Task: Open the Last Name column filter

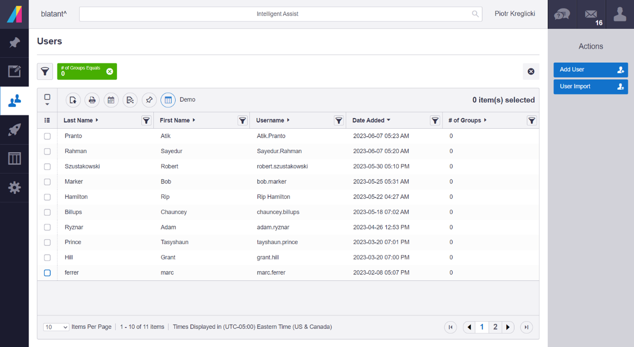Action: coord(147,120)
